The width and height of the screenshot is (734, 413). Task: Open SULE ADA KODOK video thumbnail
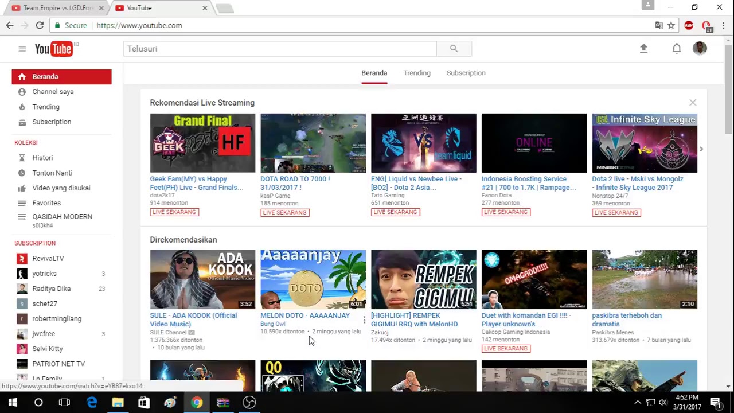click(x=202, y=279)
